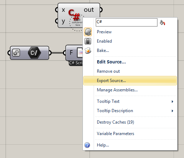Viewport: 184px width, 158px height.
Task: Click the red C# component icon
Action: (74, 15)
